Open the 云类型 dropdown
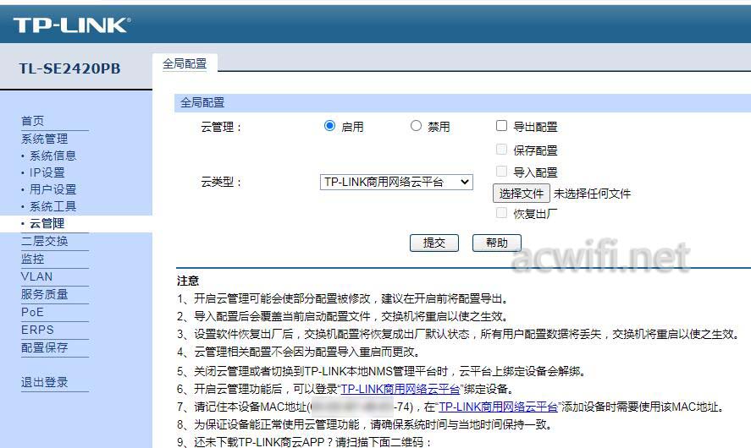Image resolution: width=751 pixels, height=448 pixels. coord(396,183)
